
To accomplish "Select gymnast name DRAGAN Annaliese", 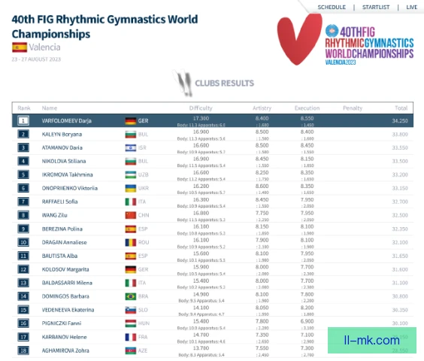I will click(65, 242).
